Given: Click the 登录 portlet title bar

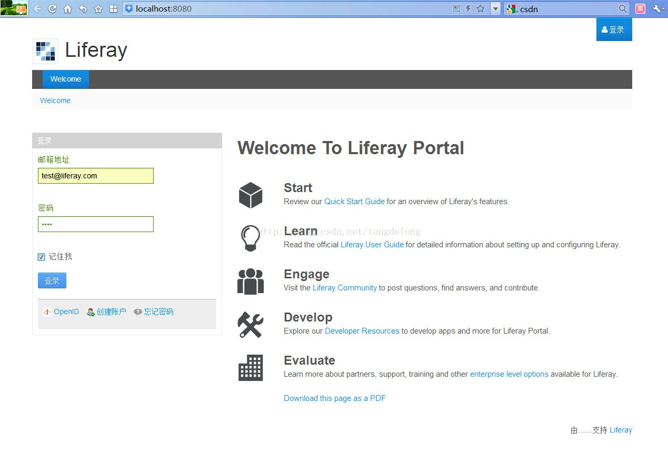Looking at the screenshot, I should coord(127,140).
